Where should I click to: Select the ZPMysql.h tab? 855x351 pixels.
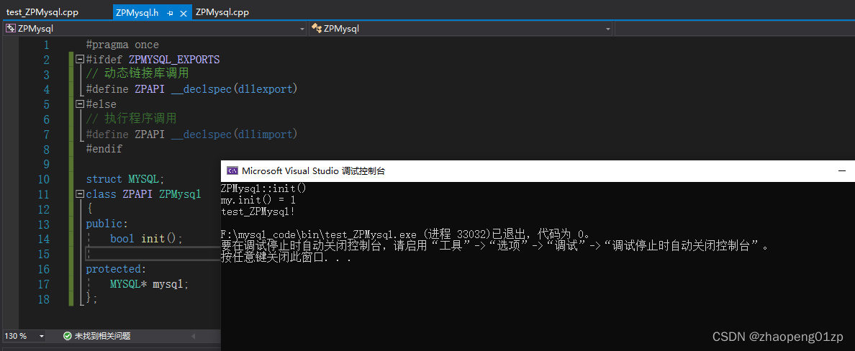point(137,13)
